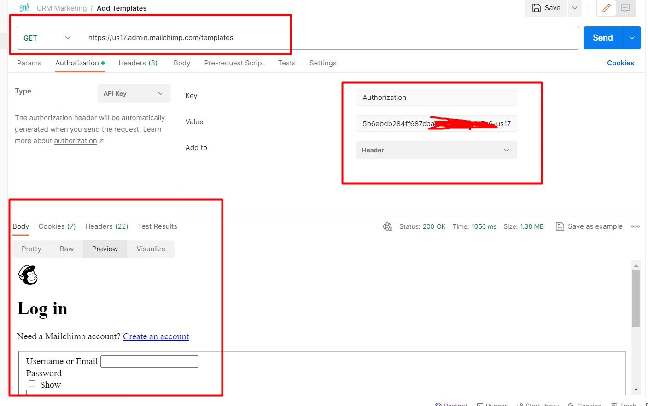Select the Preview response view
This screenshot has height=406, width=648.
[105, 249]
